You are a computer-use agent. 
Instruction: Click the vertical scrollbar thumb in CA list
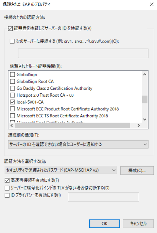click(x=145, y=100)
